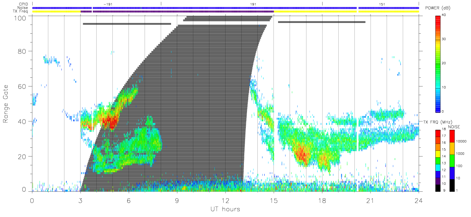Screen dimensions: 471x217
Task: Click the yellow 1000-10000 noise swatch
Action: [452, 148]
